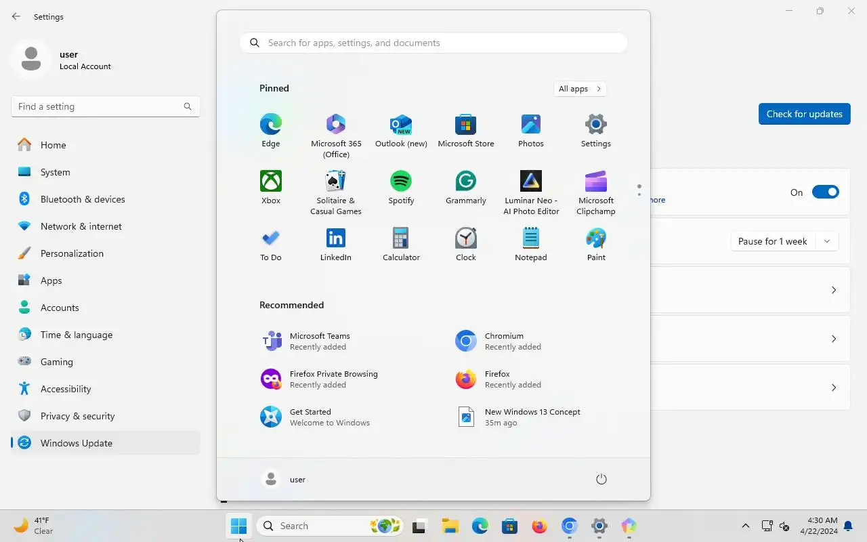Open Firefox recommended item
This screenshot has width=867, height=542.
[x=531, y=379]
